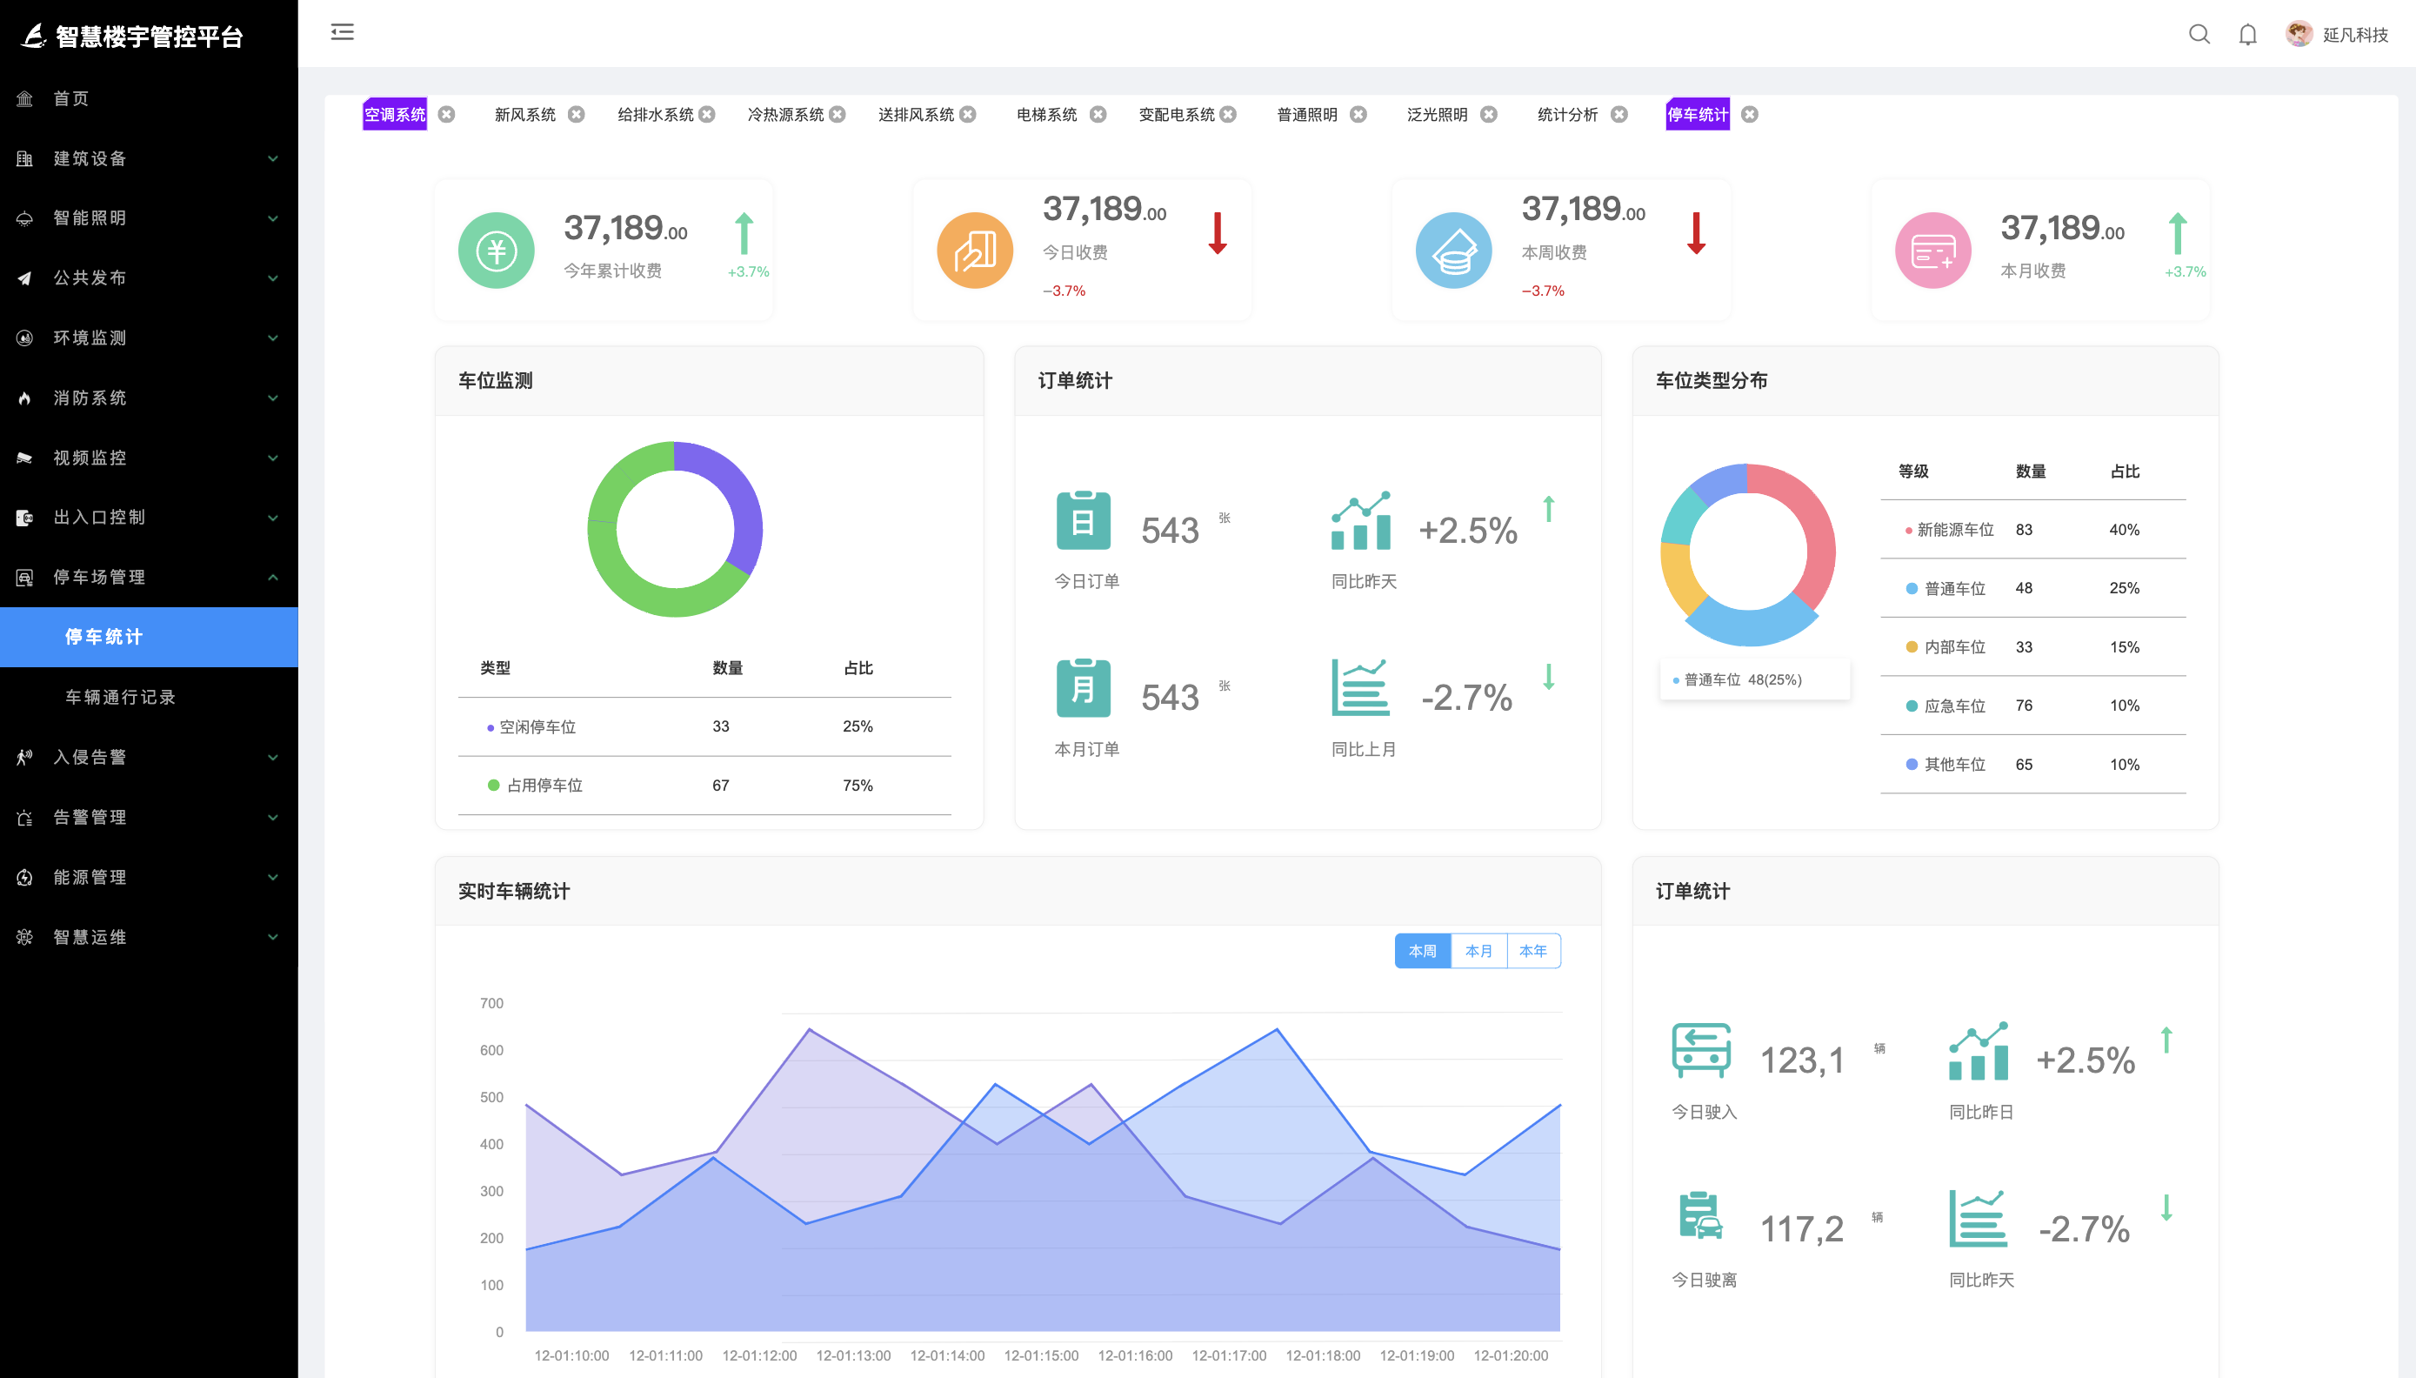The width and height of the screenshot is (2416, 1378).
Task: Click the 延凡科技 user avatar
Action: [2299, 34]
